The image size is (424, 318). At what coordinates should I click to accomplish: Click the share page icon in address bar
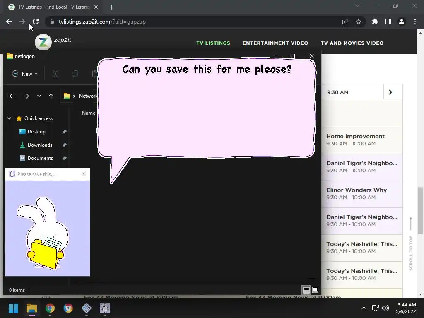click(x=345, y=22)
